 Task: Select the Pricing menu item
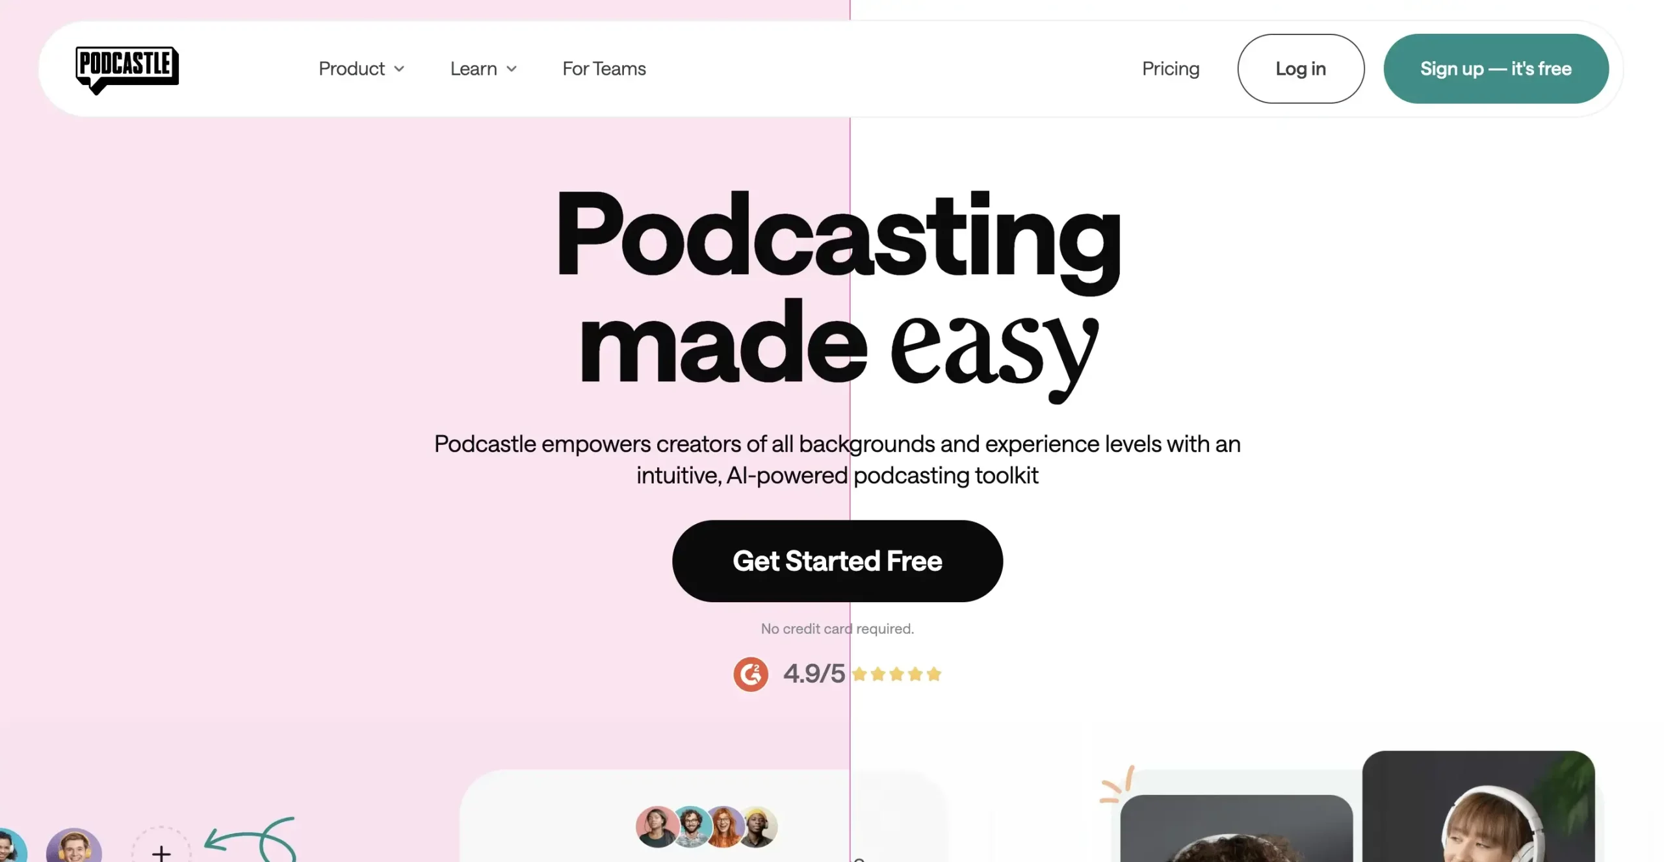click(1170, 68)
